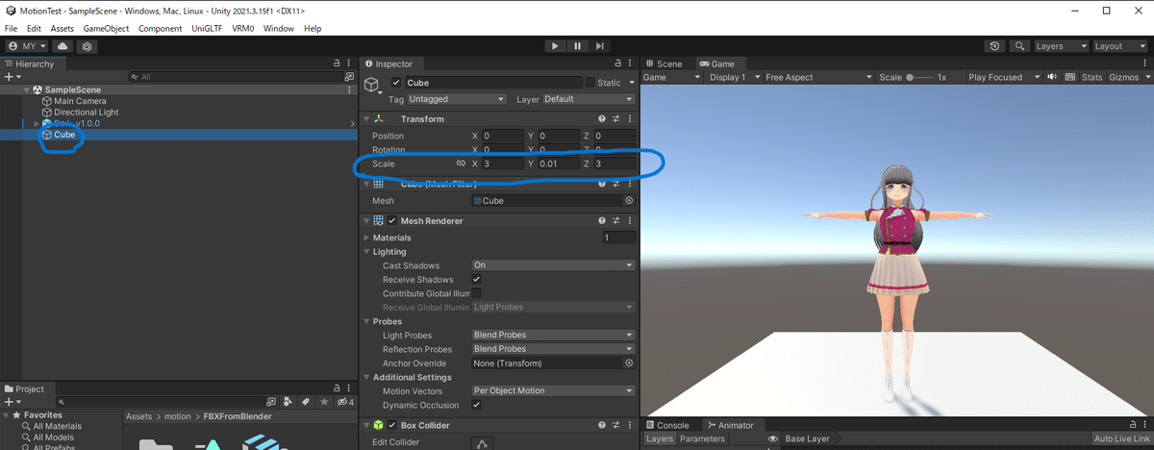
Task: Open Transform presets icon
Action: (x=615, y=119)
